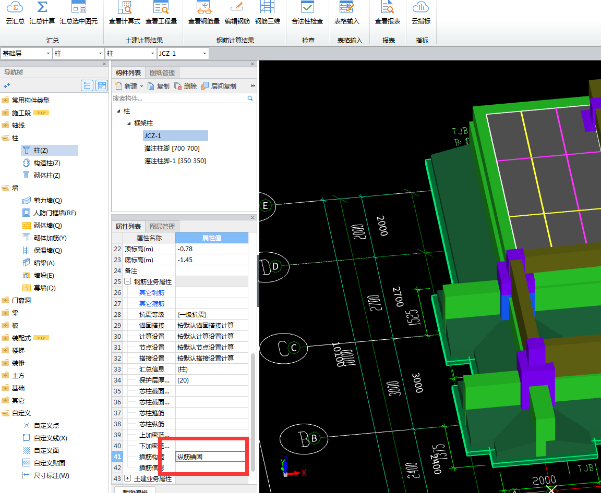
Task: Collapse 自定义 folder
Action: [5, 413]
